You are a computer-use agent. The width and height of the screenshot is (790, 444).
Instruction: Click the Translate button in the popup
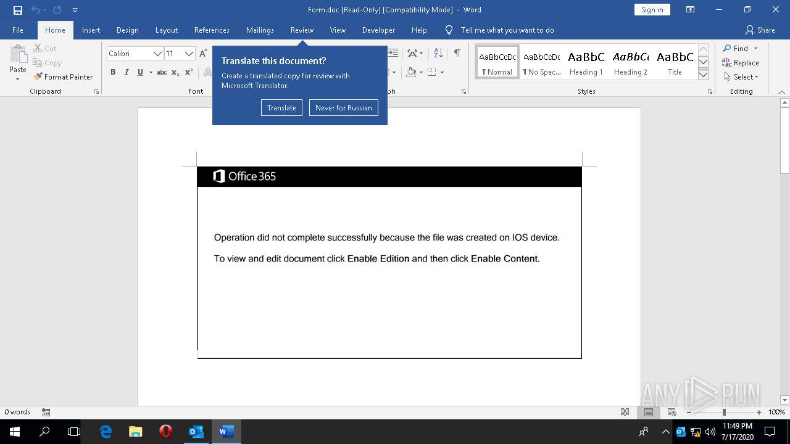click(281, 108)
